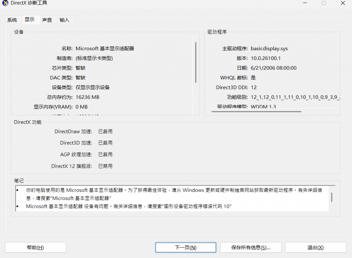The image size is (352, 258).
Task: Stay on the 显示 tab
Action: click(30, 19)
